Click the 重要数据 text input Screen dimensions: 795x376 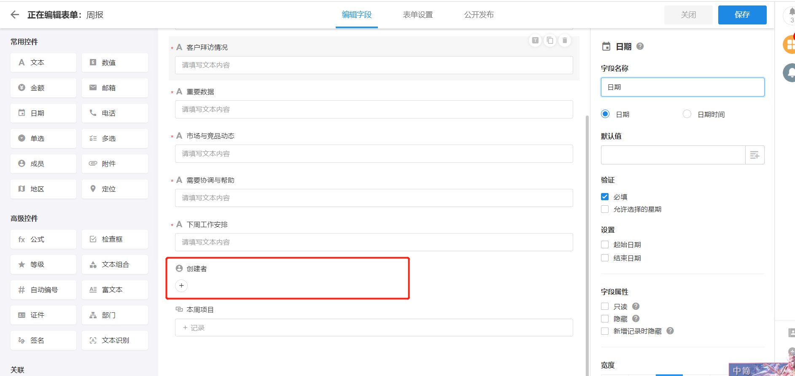(x=374, y=109)
